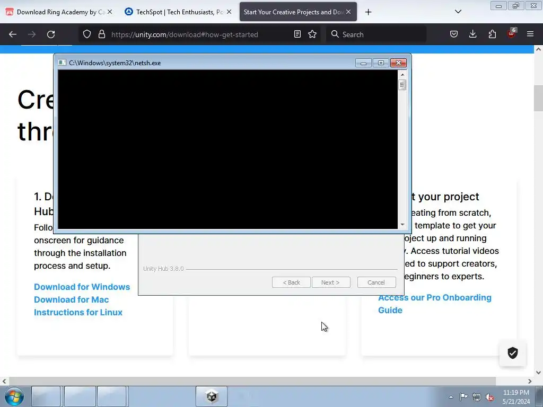Image resolution: width=543 pixels, height=407 pixels.
Task: Click Next in Unity Hub installer
Action: [x=331, y=282]
